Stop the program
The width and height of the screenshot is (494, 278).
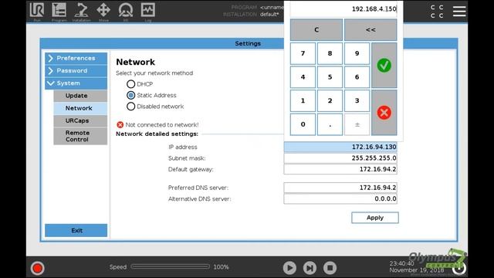330,268
